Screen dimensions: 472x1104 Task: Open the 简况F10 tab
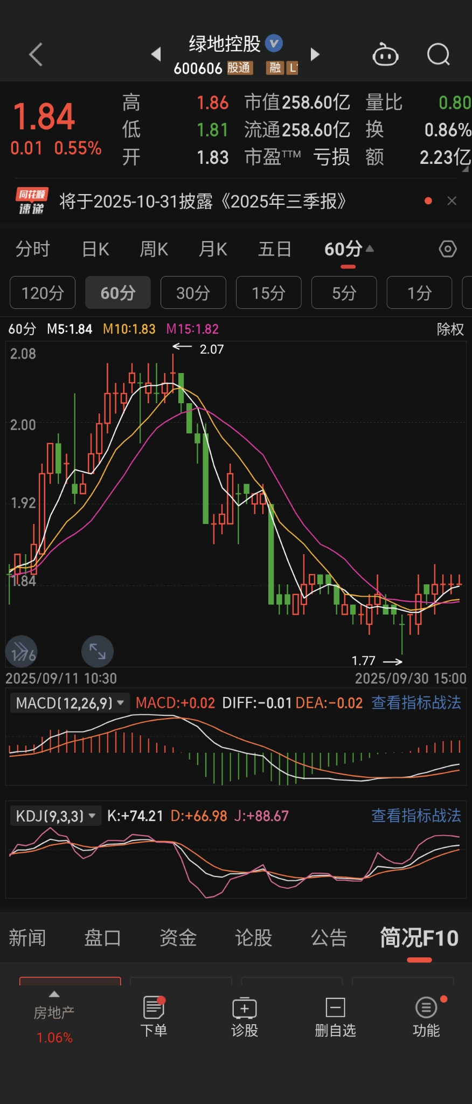(419, 937)
